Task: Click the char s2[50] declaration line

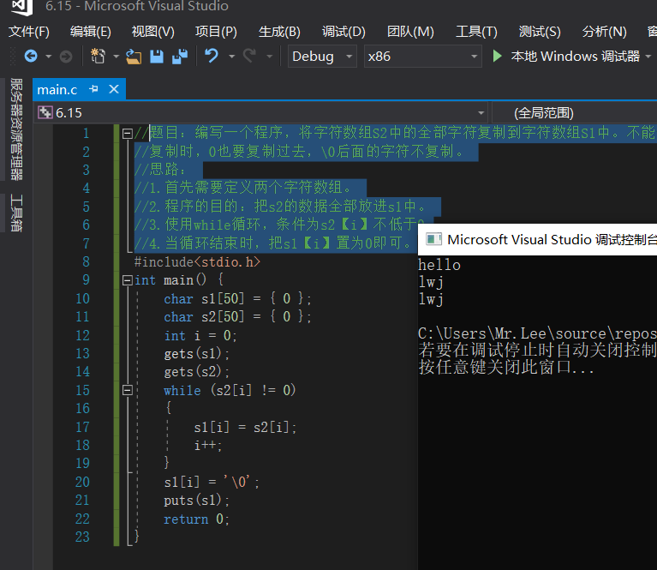Action: (237, 316)
